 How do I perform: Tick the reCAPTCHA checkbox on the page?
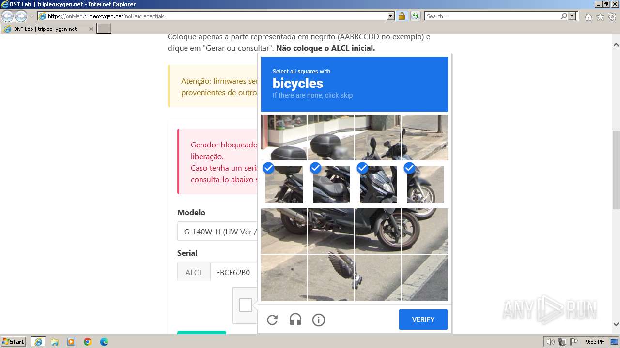(x=246, y=305)
